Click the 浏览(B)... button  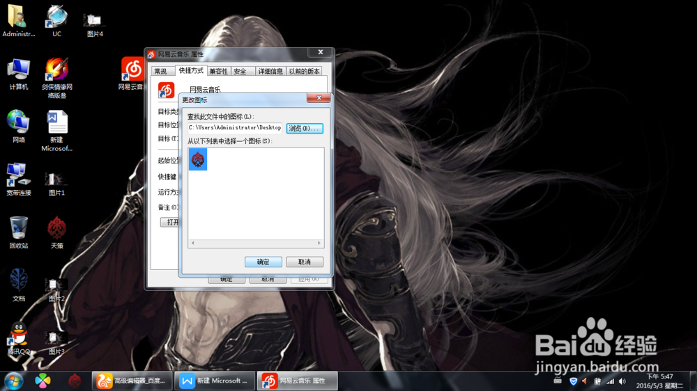pos(305,128)
